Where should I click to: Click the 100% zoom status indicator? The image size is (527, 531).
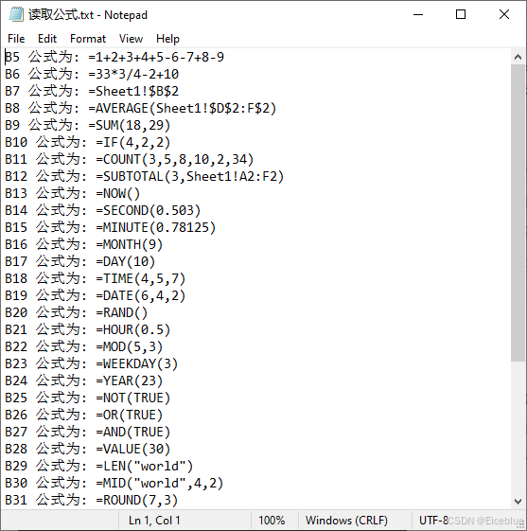point(272,521)
